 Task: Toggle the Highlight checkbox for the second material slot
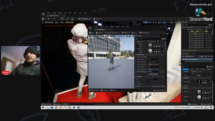(x=137, y=50)
